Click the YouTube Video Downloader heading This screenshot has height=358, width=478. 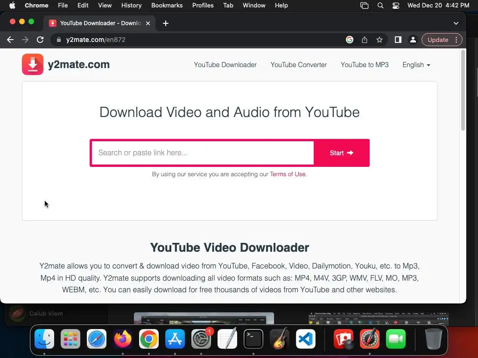(x=230, y=248)
